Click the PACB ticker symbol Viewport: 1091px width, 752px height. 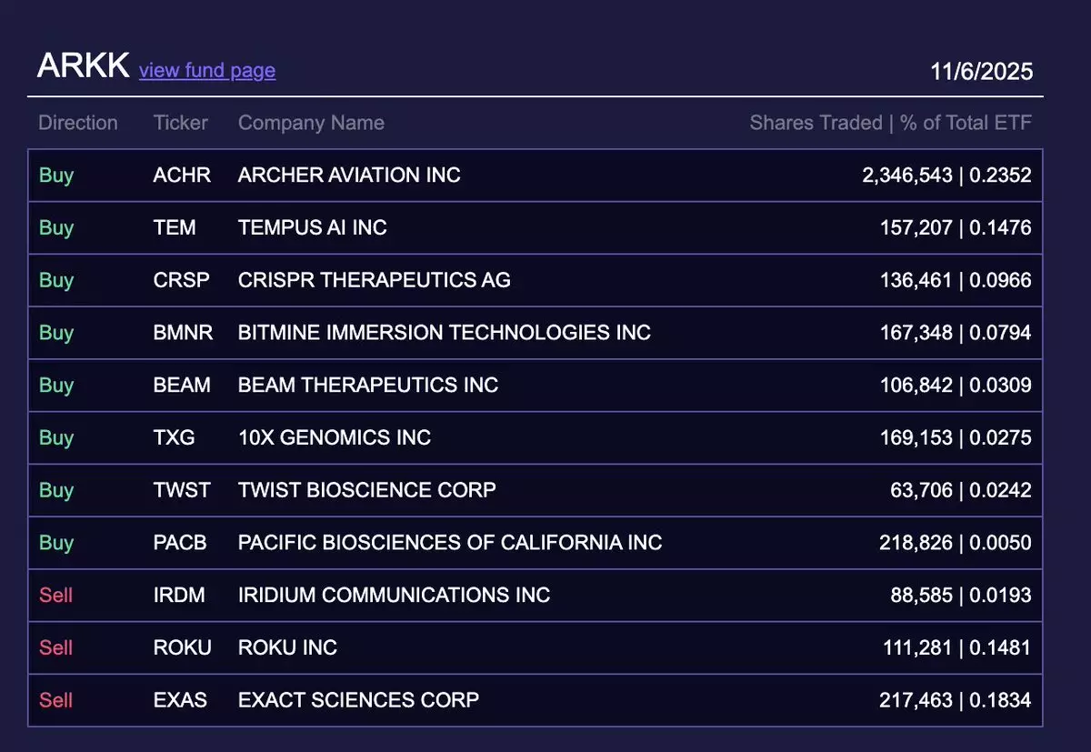180,543
